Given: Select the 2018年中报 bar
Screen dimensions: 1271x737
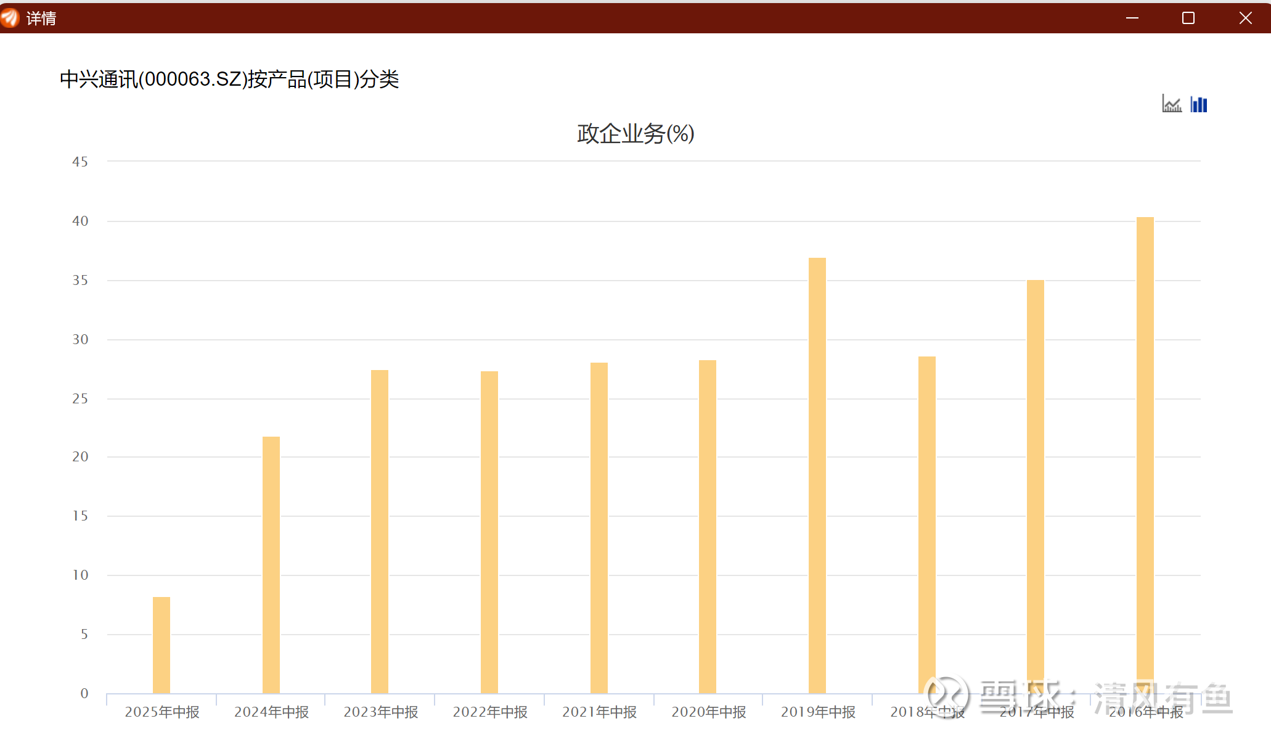Looking at the screenshot, I should point(927,524).
